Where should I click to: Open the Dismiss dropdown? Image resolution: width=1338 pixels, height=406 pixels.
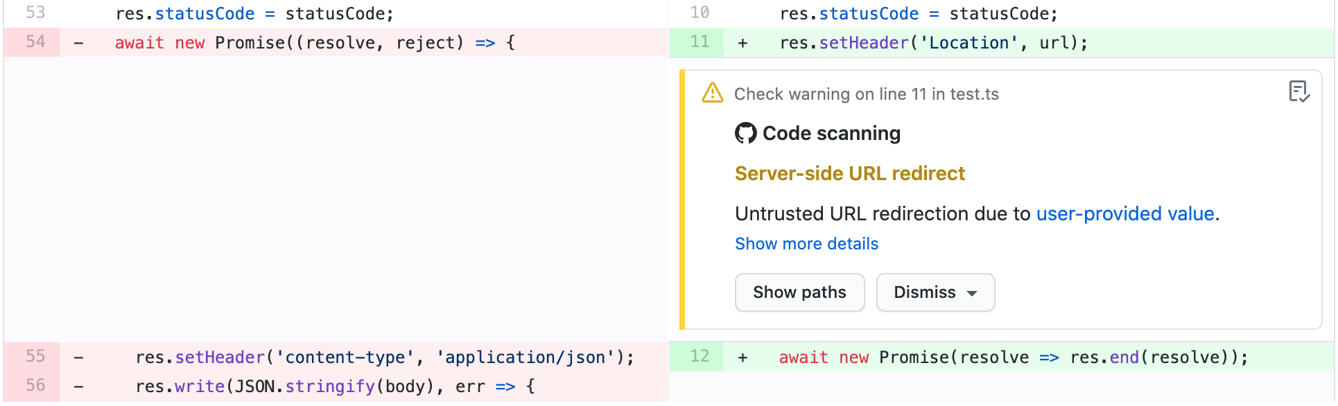[935, 292]
